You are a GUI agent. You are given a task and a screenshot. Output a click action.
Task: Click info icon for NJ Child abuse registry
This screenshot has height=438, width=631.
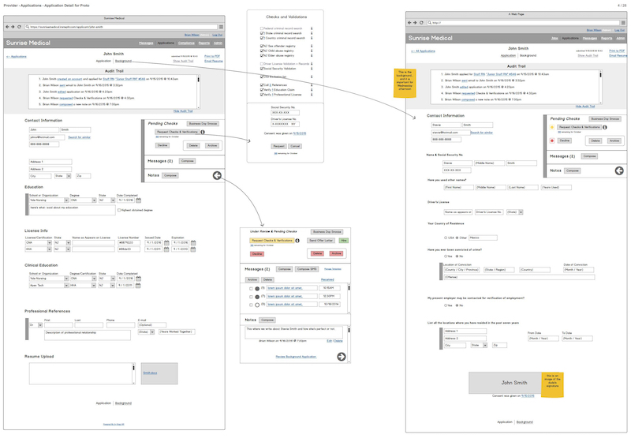point(312,51)
